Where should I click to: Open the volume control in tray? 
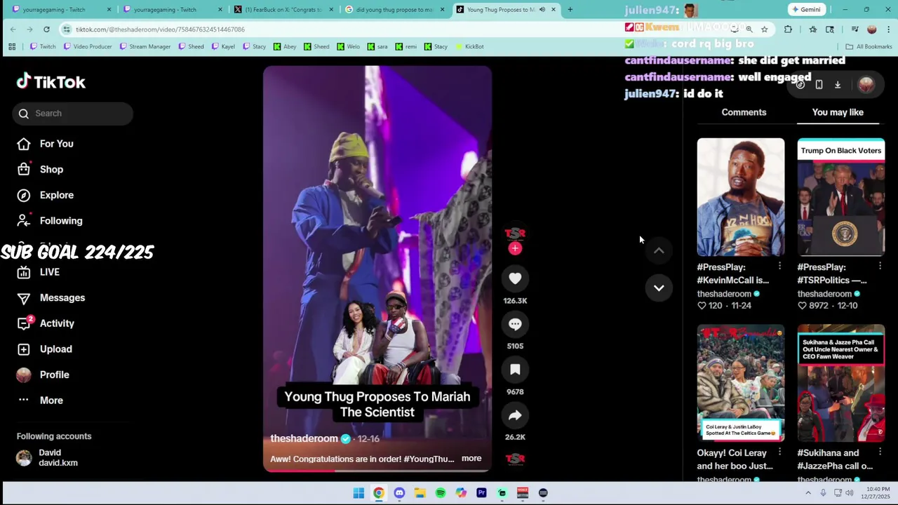click(850, 493)
